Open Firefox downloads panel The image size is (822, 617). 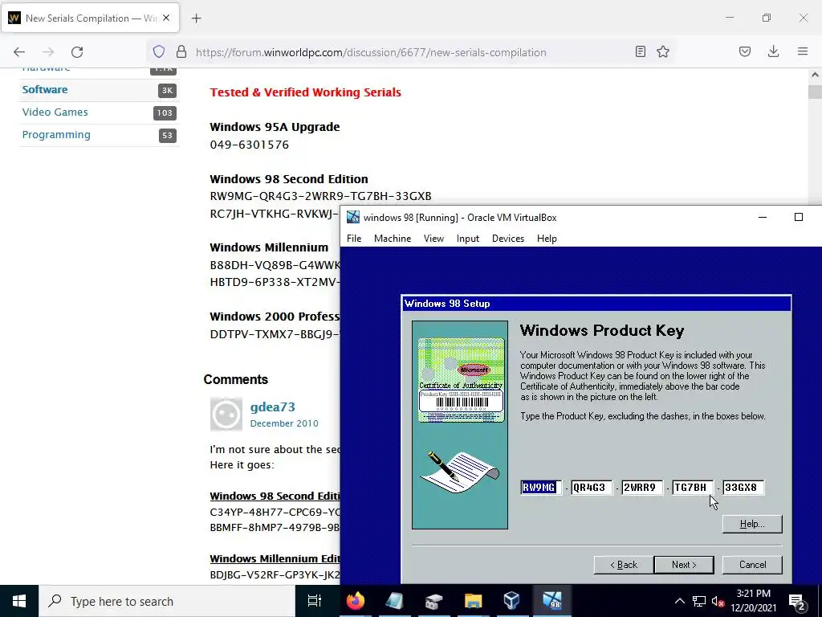click(773, 51)
